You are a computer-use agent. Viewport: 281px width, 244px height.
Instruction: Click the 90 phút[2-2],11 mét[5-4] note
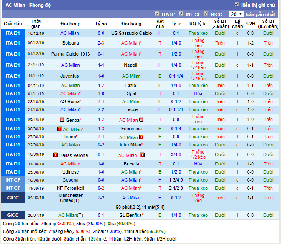140,207
